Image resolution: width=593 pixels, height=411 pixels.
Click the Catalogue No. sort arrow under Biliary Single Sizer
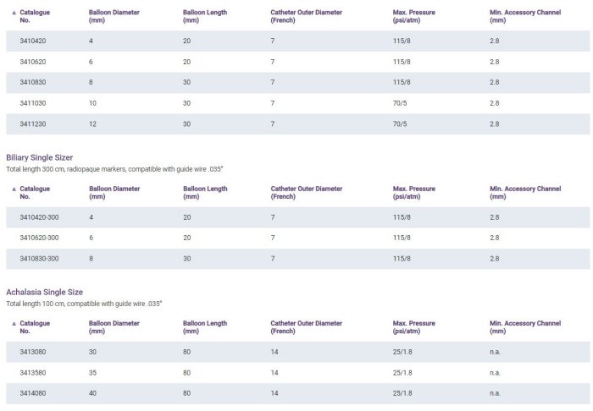pos(13,189)
